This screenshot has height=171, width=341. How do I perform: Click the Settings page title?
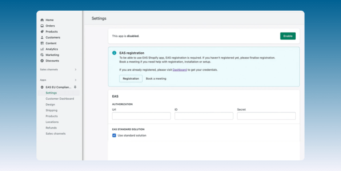coord(99,19)
